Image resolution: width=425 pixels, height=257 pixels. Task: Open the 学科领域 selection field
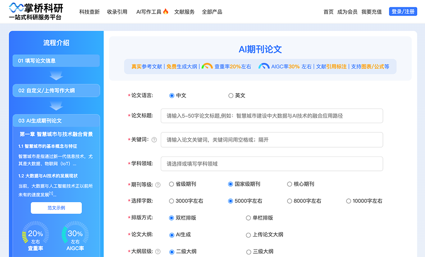pyautogui.click(x=272, y=164)
